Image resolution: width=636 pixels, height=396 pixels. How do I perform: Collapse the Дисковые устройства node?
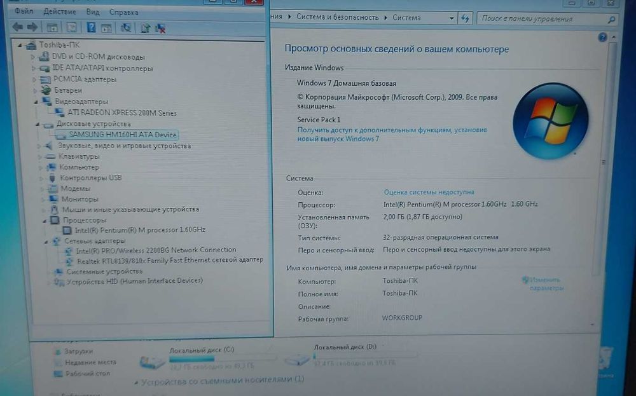38,124
